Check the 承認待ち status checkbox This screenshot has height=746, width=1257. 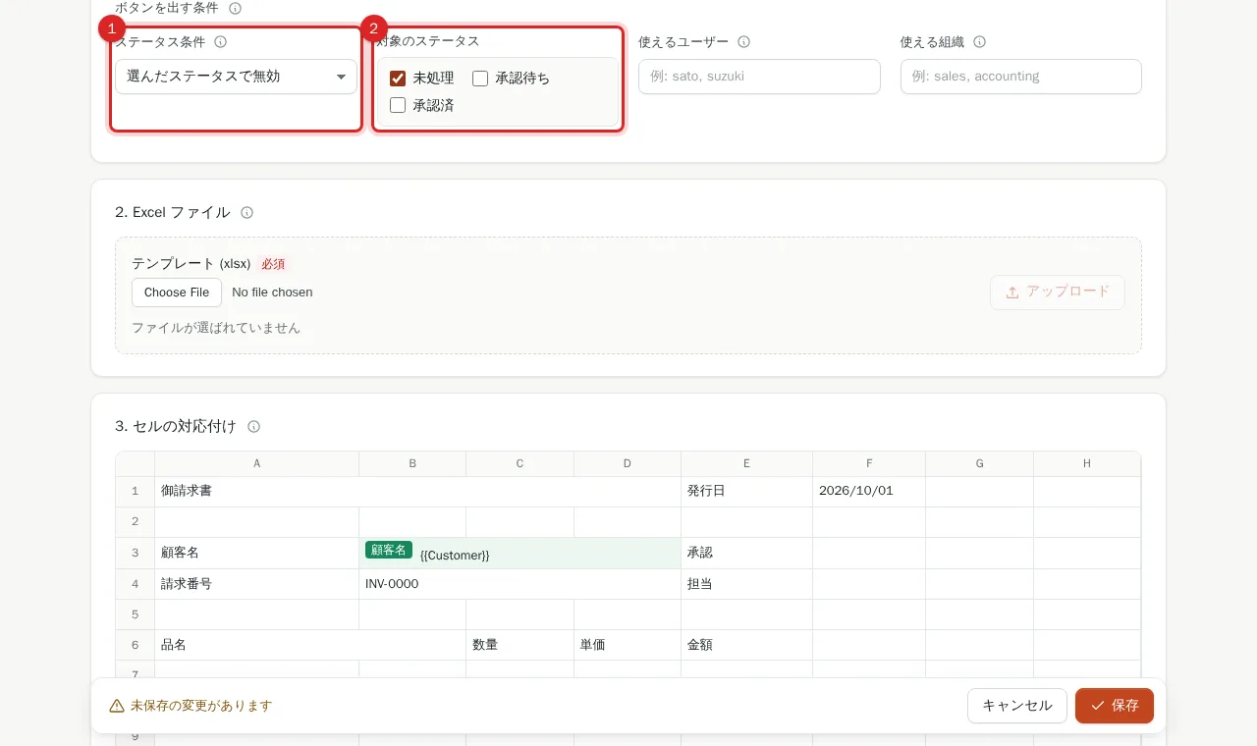pos(480,79)
